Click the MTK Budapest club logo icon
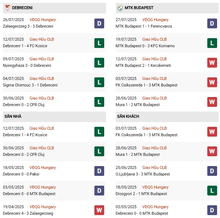This screenshot has height=218, width=220. coord(120,8)
